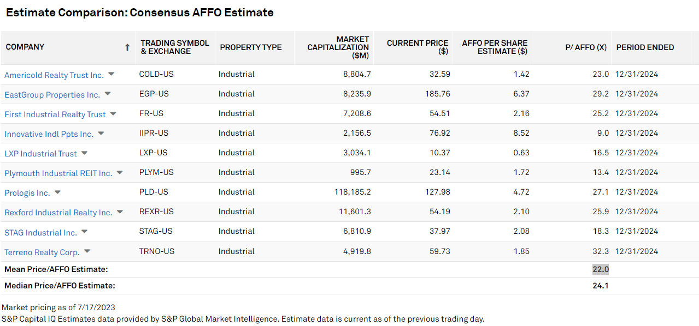Click Terreno Realty Corp. dropdown arrow
This screenshot has width=699, height=326.
coord(87,251)
